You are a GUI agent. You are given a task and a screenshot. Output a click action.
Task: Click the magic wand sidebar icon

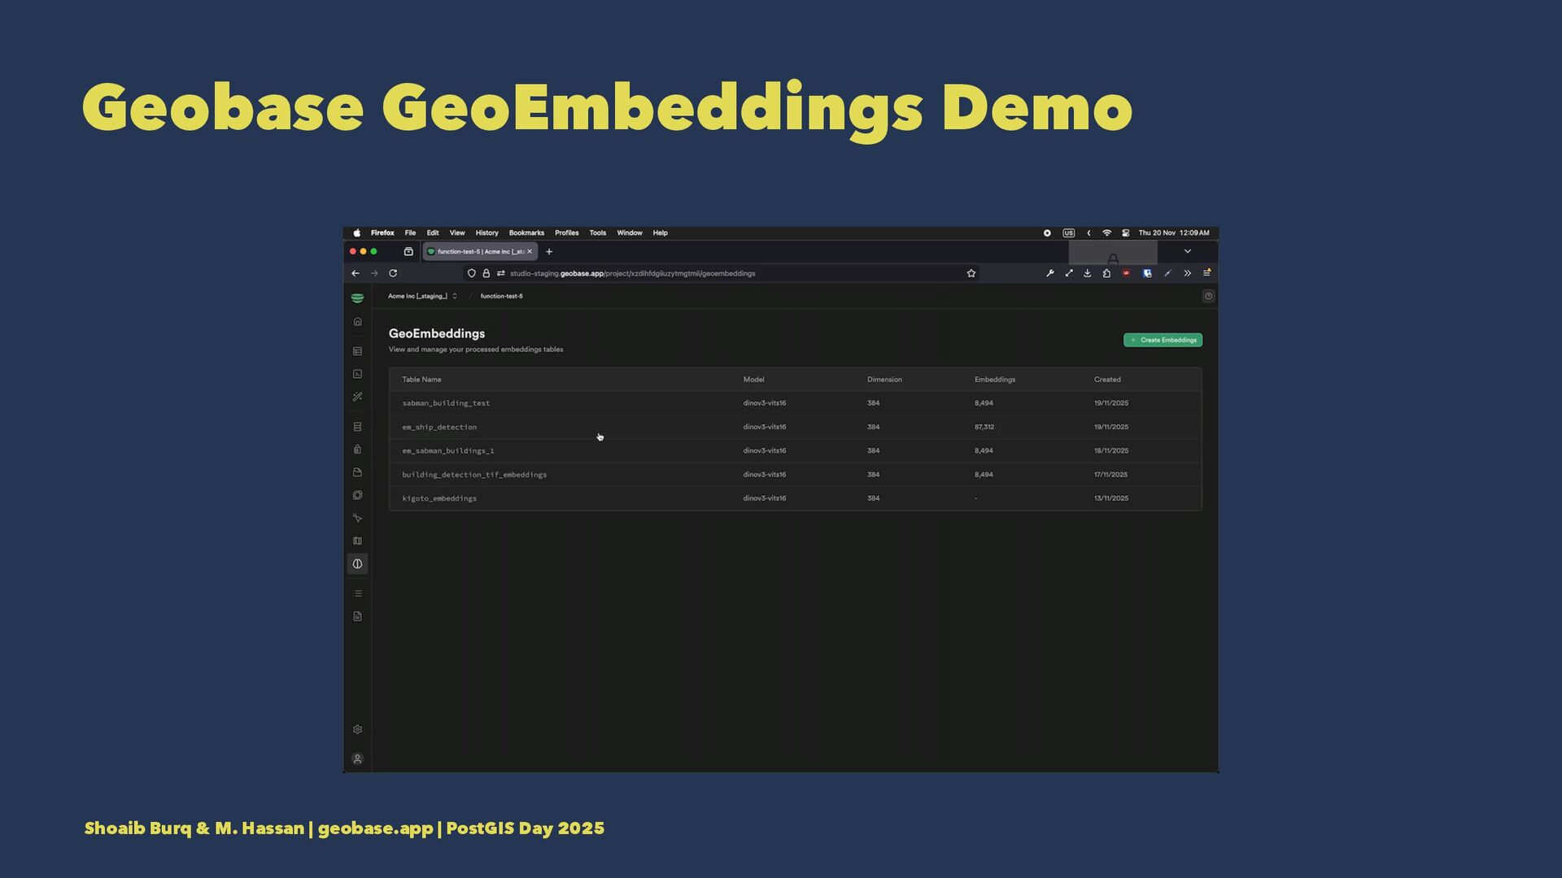357,397
